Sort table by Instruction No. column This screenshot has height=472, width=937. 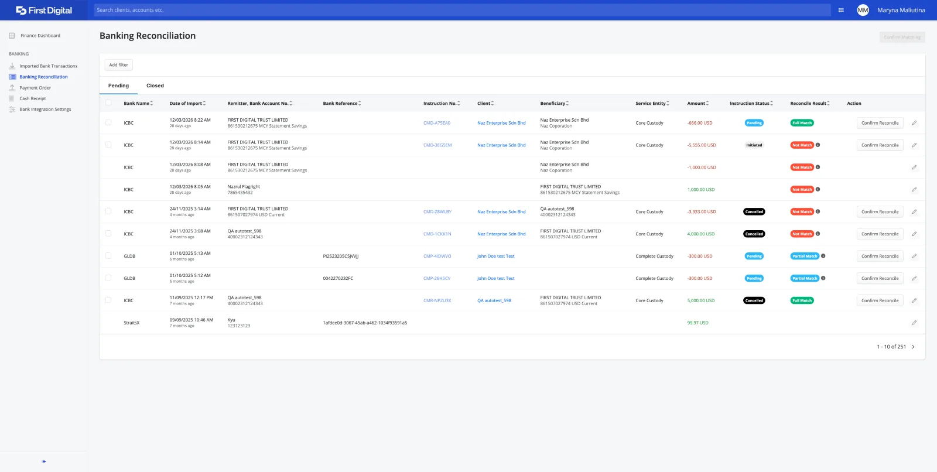click(442, 104)
